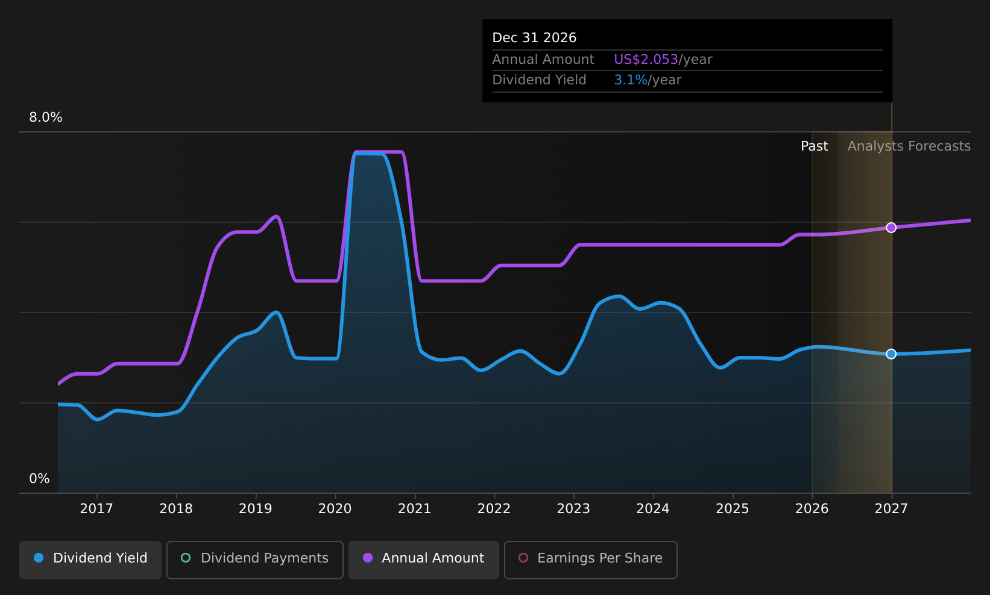Click the Dividend Yield tooltip row label

(540, 80)
